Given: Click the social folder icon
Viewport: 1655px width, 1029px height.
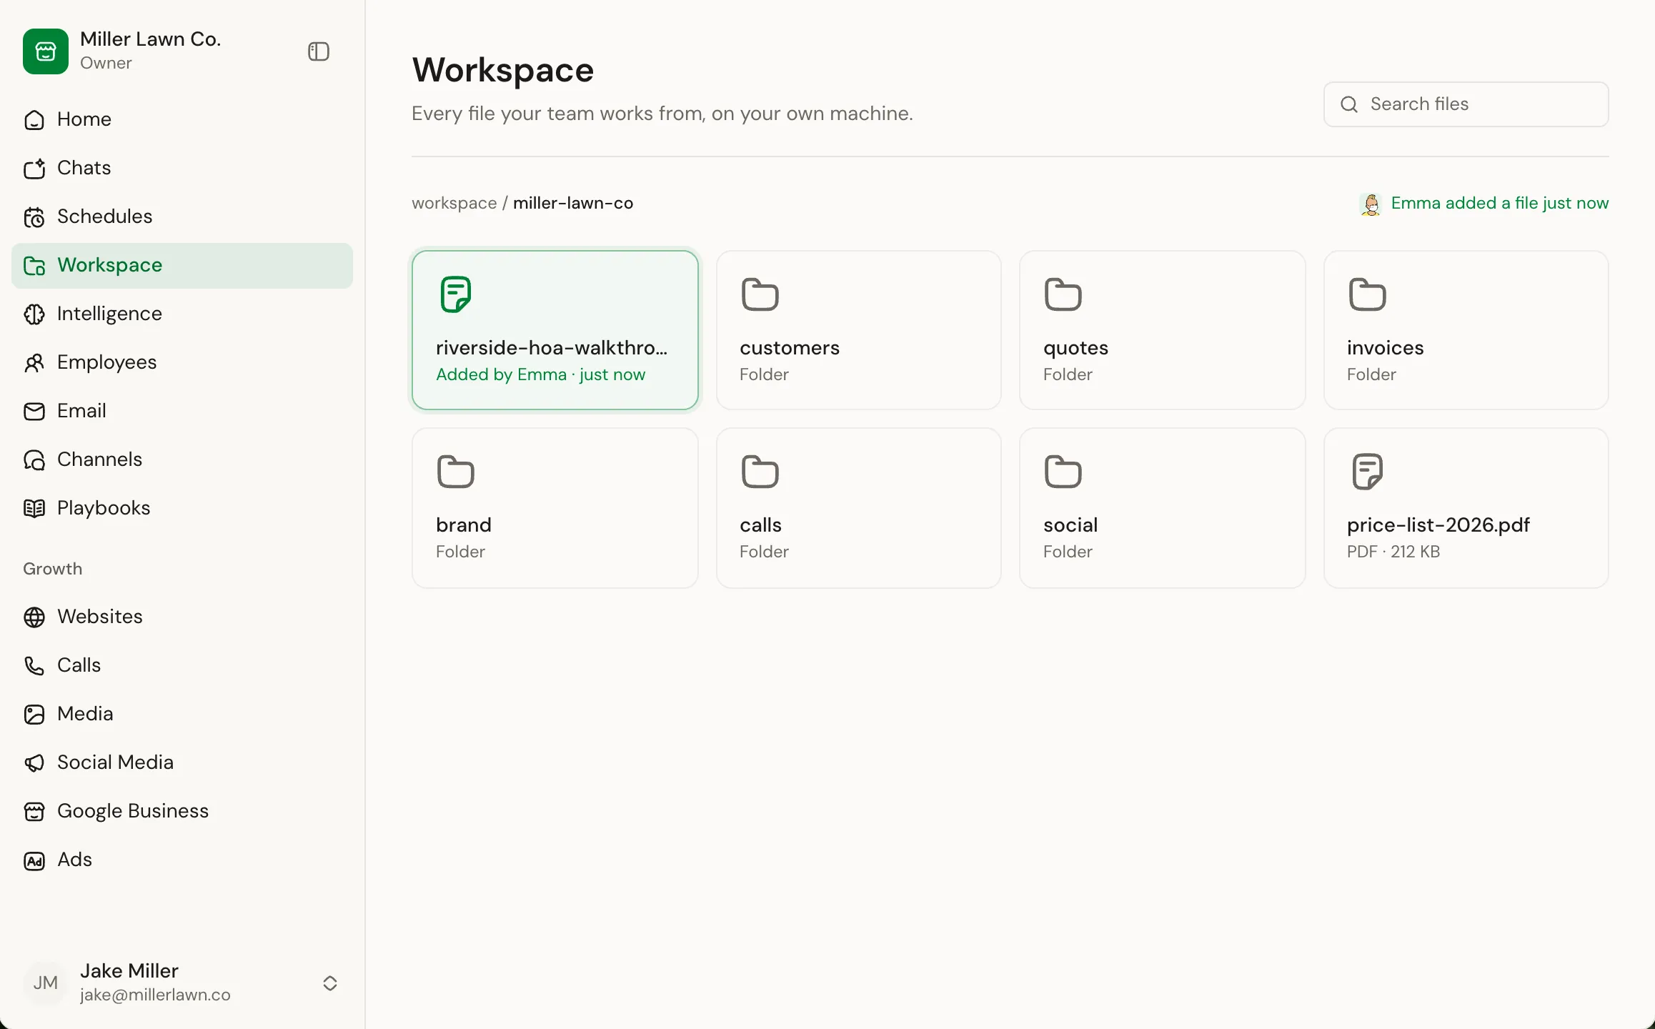Looking at the screenshot, I should click(1063, 472).
